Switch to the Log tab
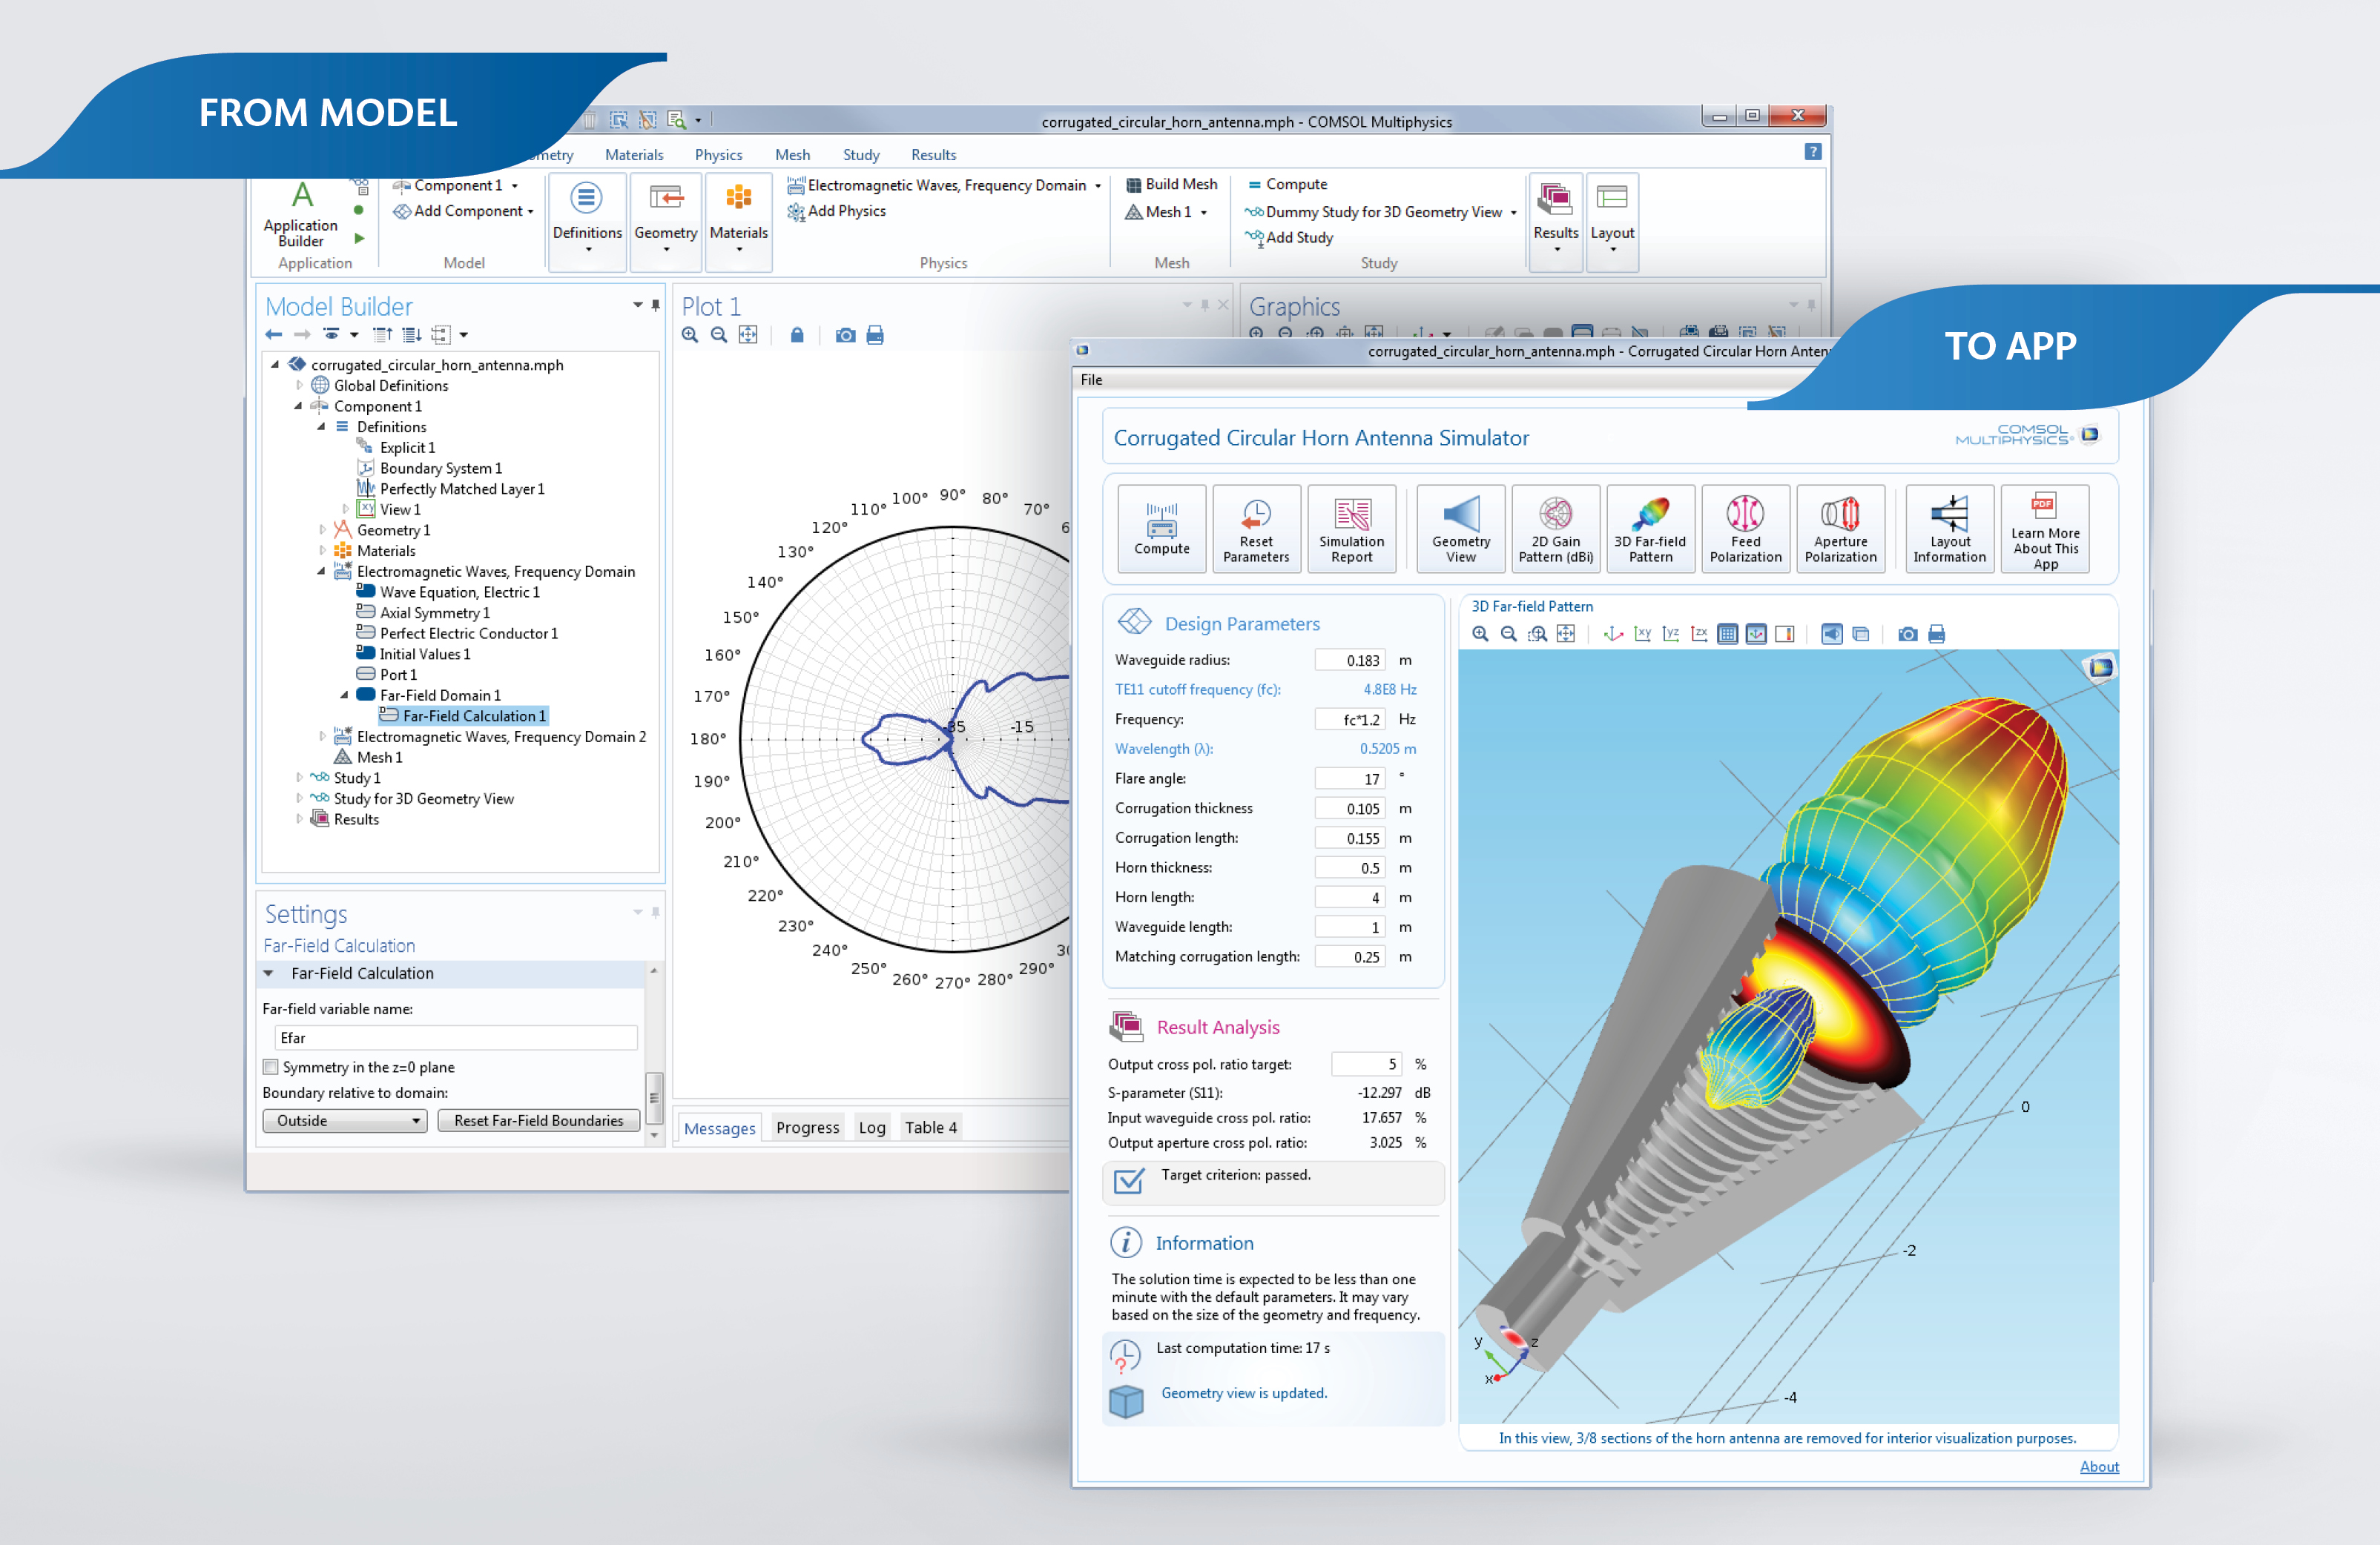 tap(872, 1128)
